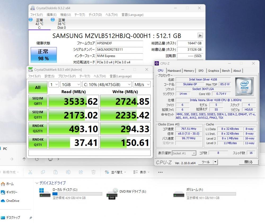Switch to the SPD tab in CPU-Z

click(x=201, y=71)
